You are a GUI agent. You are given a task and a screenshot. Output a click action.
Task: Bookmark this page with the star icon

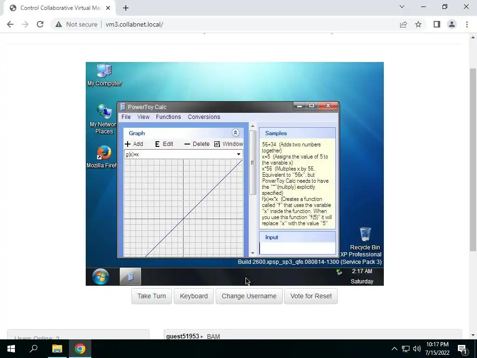point(418,24)
